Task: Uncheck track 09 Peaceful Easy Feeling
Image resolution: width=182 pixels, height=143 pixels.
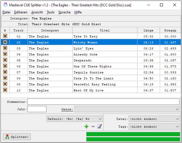Action: (x=5, y=84)
